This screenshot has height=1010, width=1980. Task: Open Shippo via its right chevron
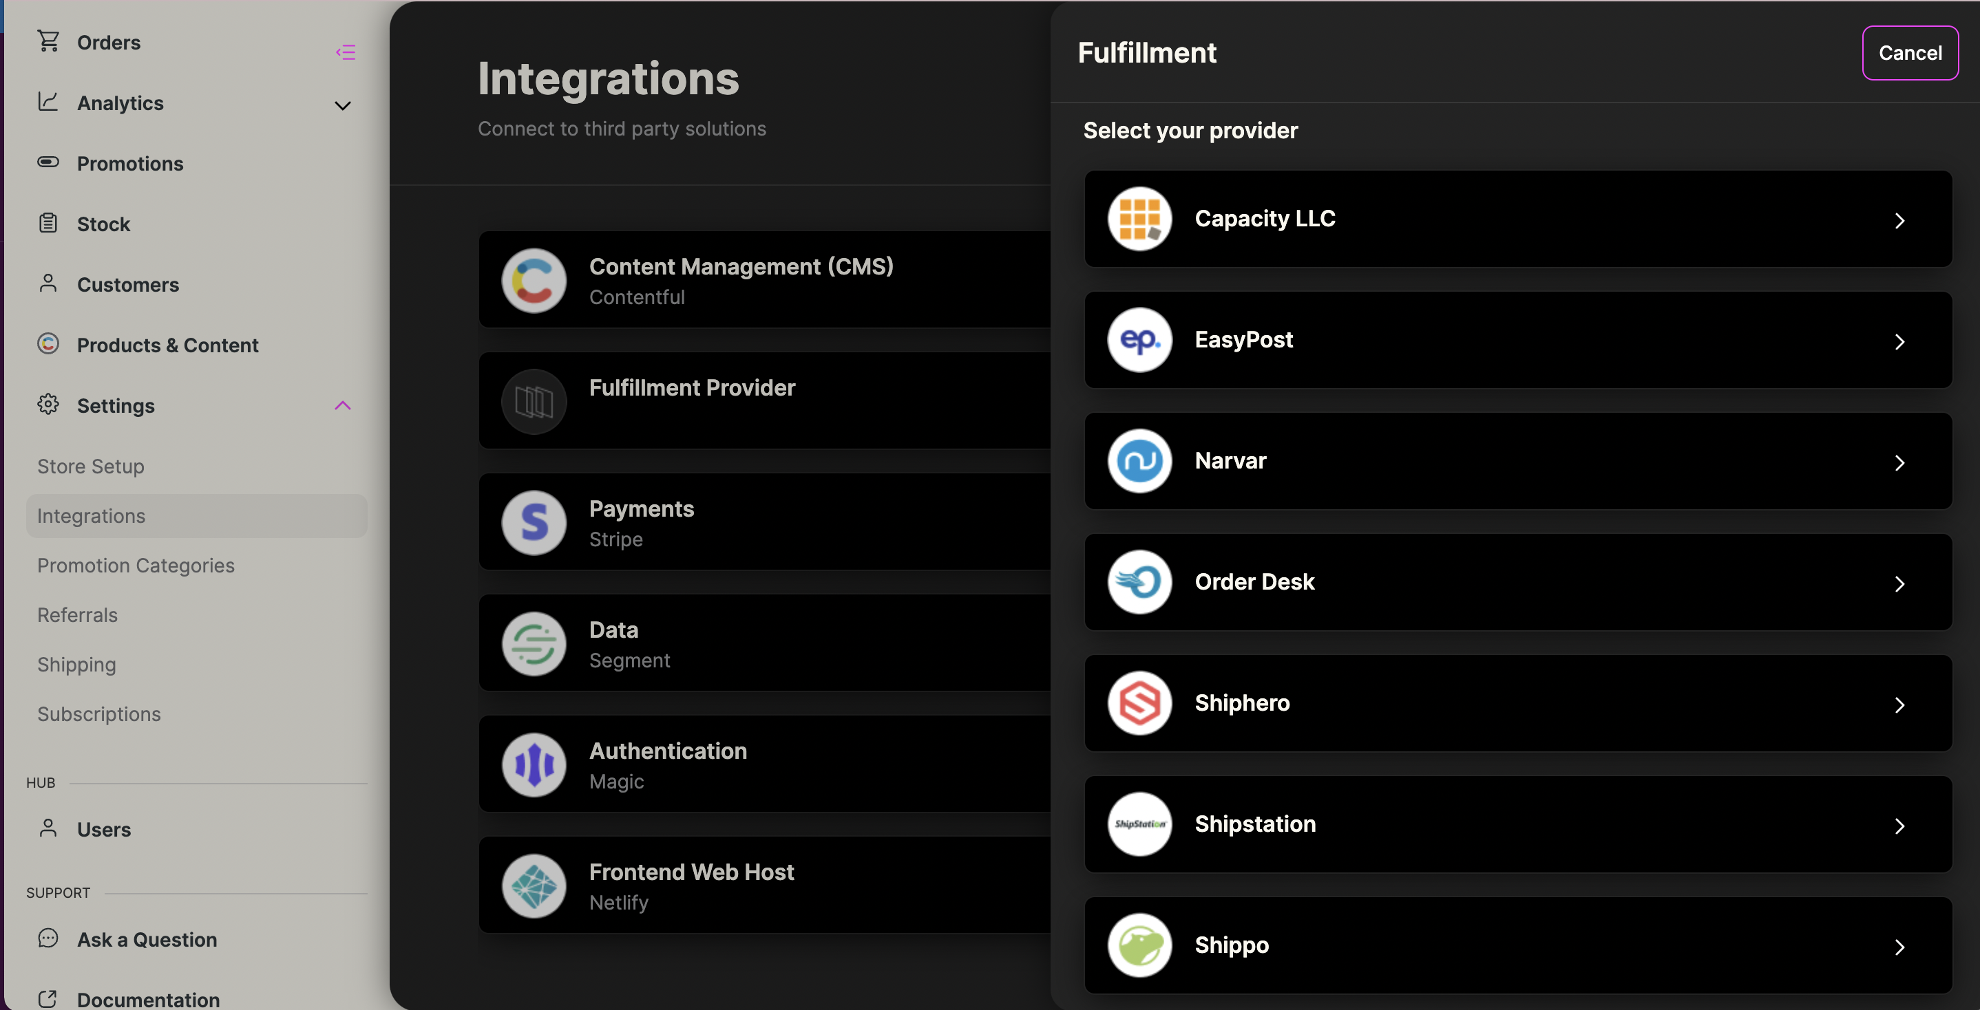[1899, 947]
